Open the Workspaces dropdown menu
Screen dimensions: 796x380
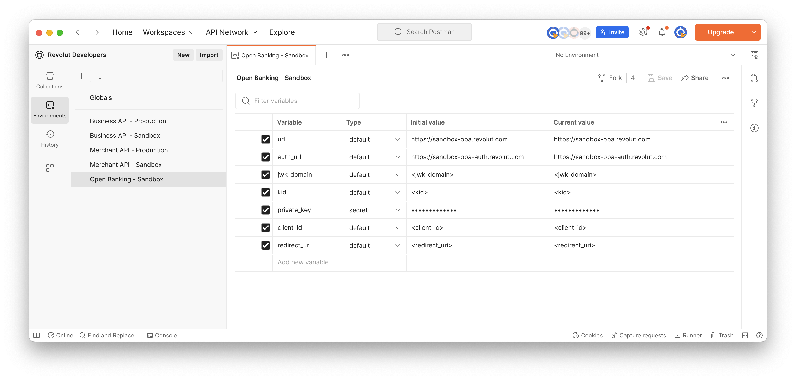[168, 32]
